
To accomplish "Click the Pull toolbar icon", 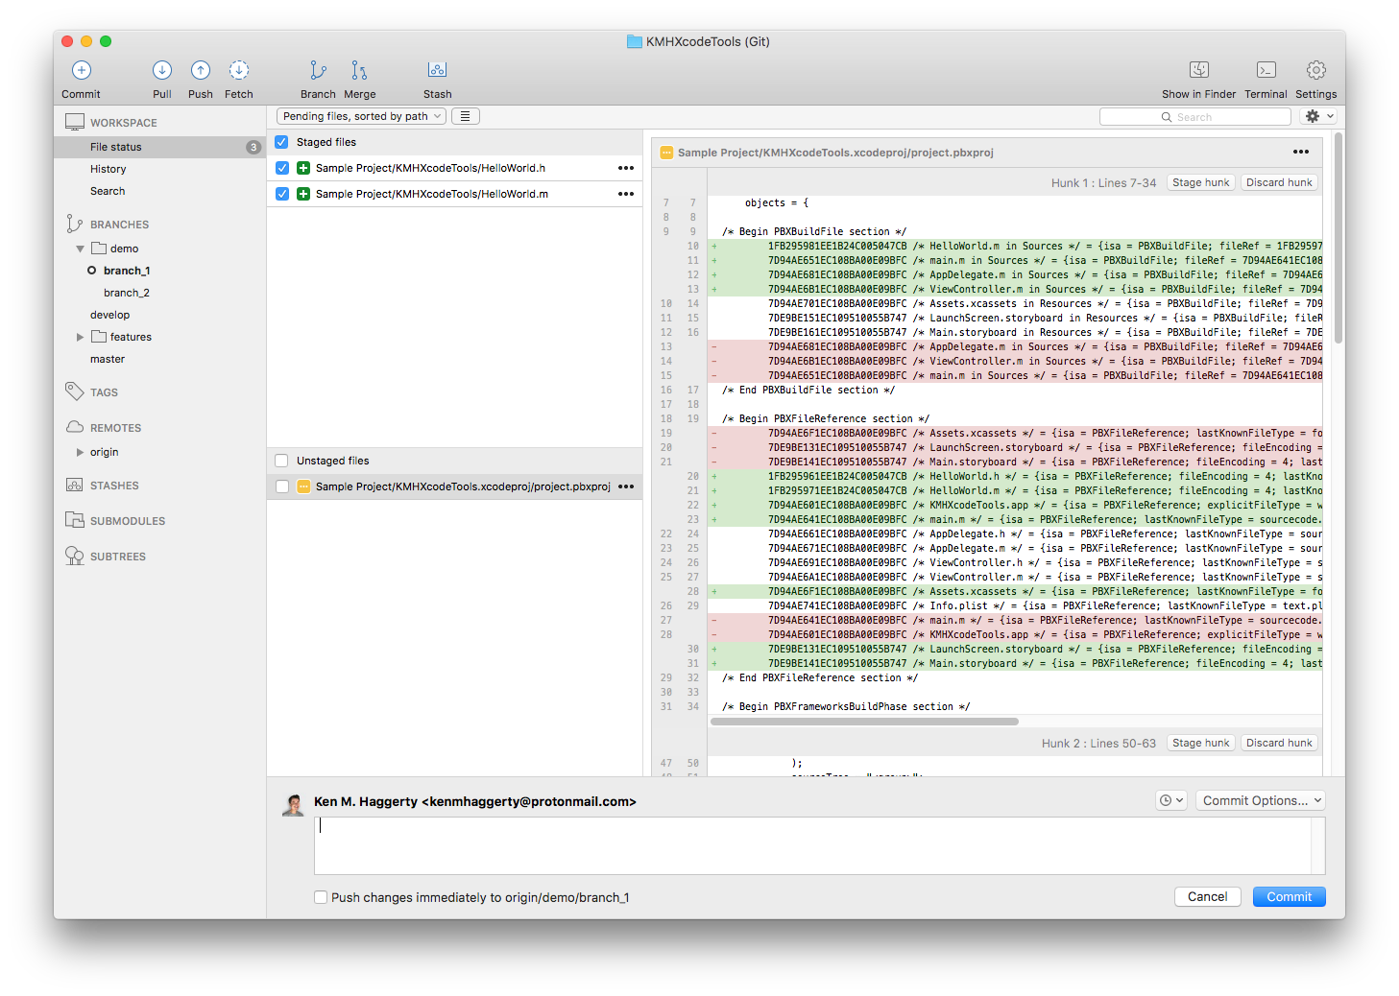I will pyautogui.click(x=162, y=70).
